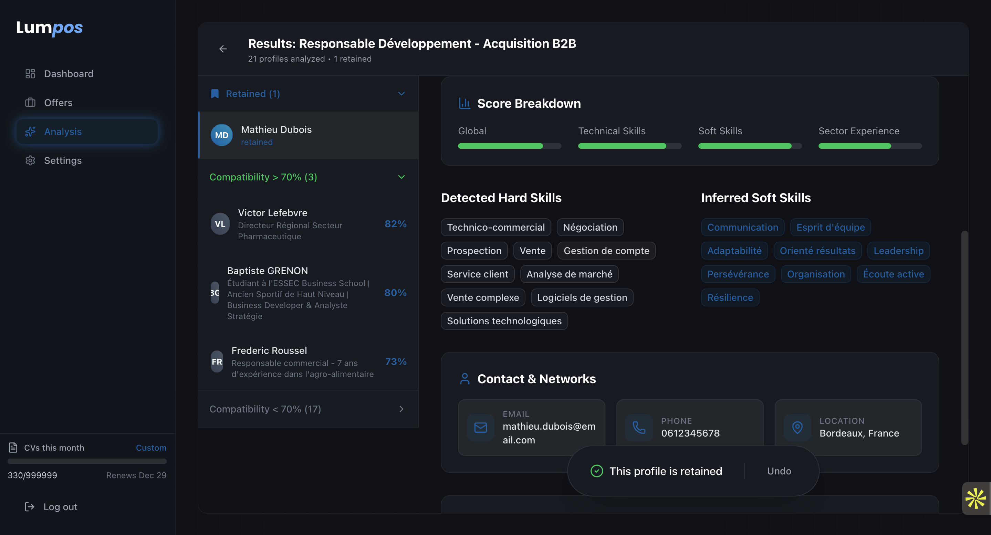This screenshot has height=535, width=991.
Task: Open Victor Lefebvre's profile
Action: click(309, 224)
